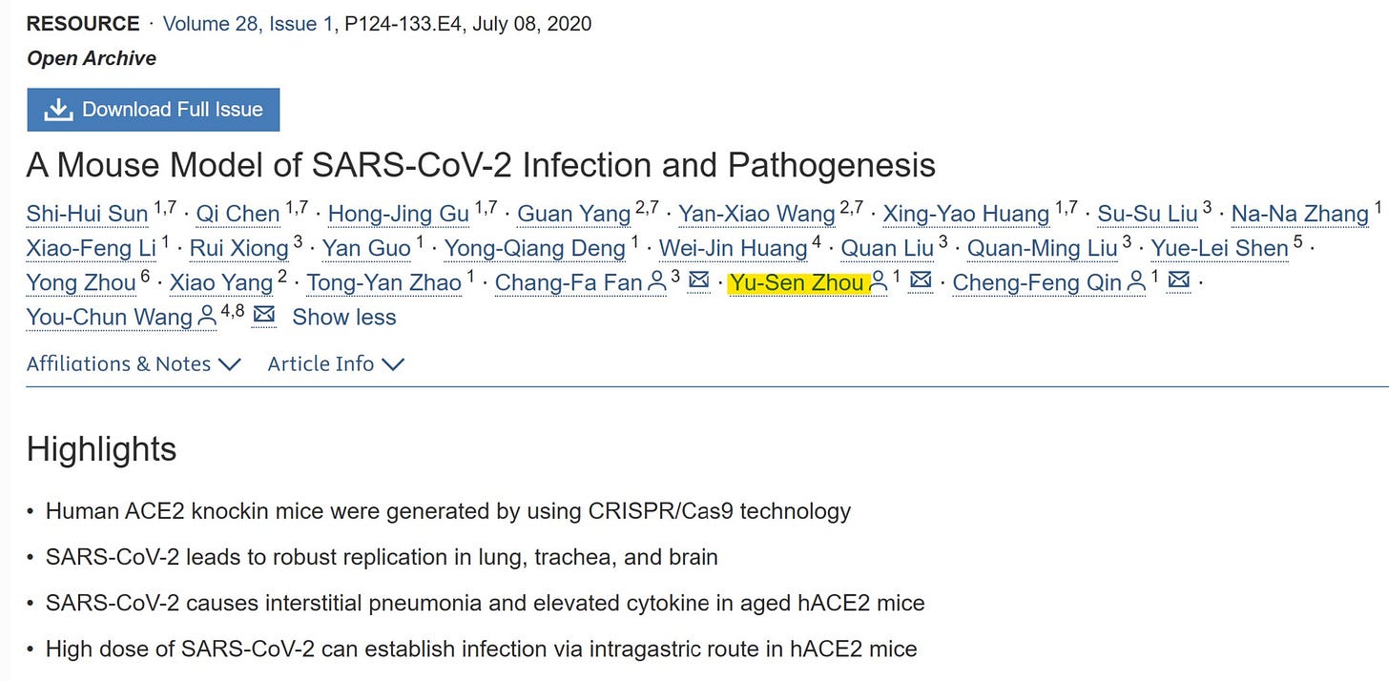Click the person icon after Cheng-Feng Qin

[1136, 281]
